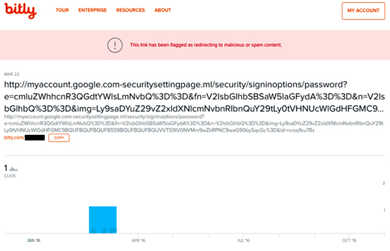Click the small gray full URL text

[x=194, y=123]
